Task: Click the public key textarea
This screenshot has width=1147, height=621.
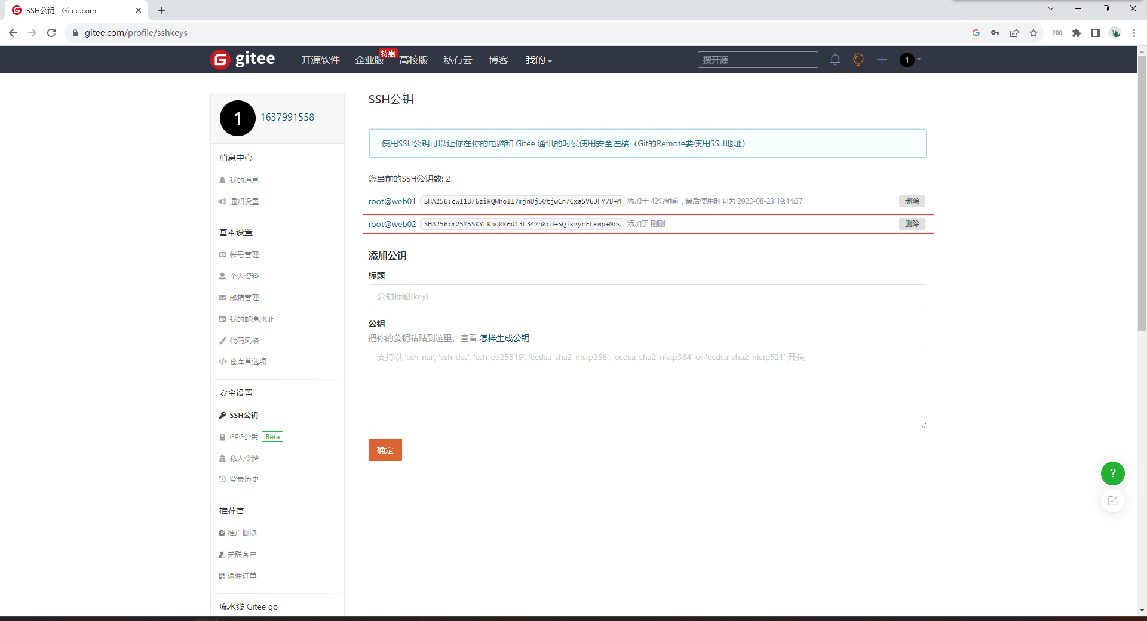Action: 647,388
